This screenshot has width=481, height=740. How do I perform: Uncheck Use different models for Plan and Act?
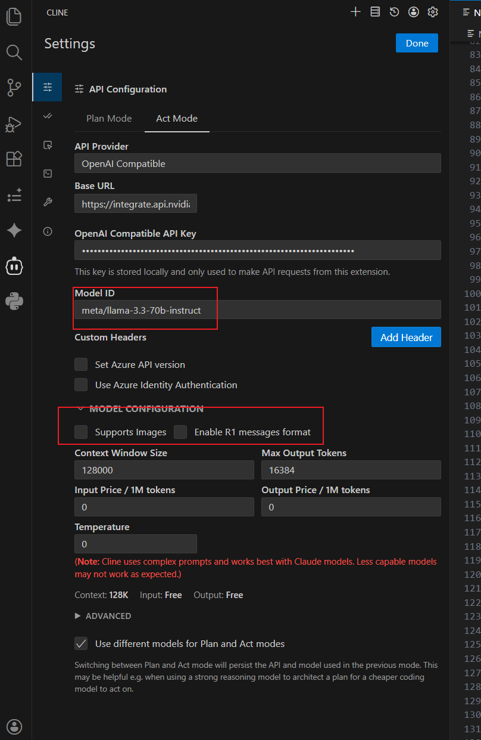[81, 644]
